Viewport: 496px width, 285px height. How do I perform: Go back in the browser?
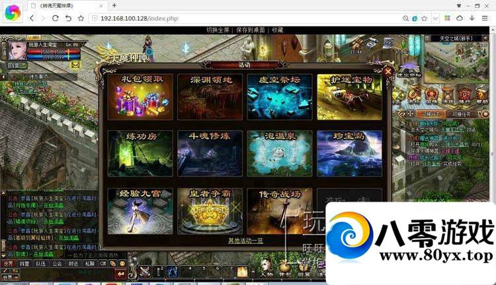pyautogui.click(x=32, y=19)
